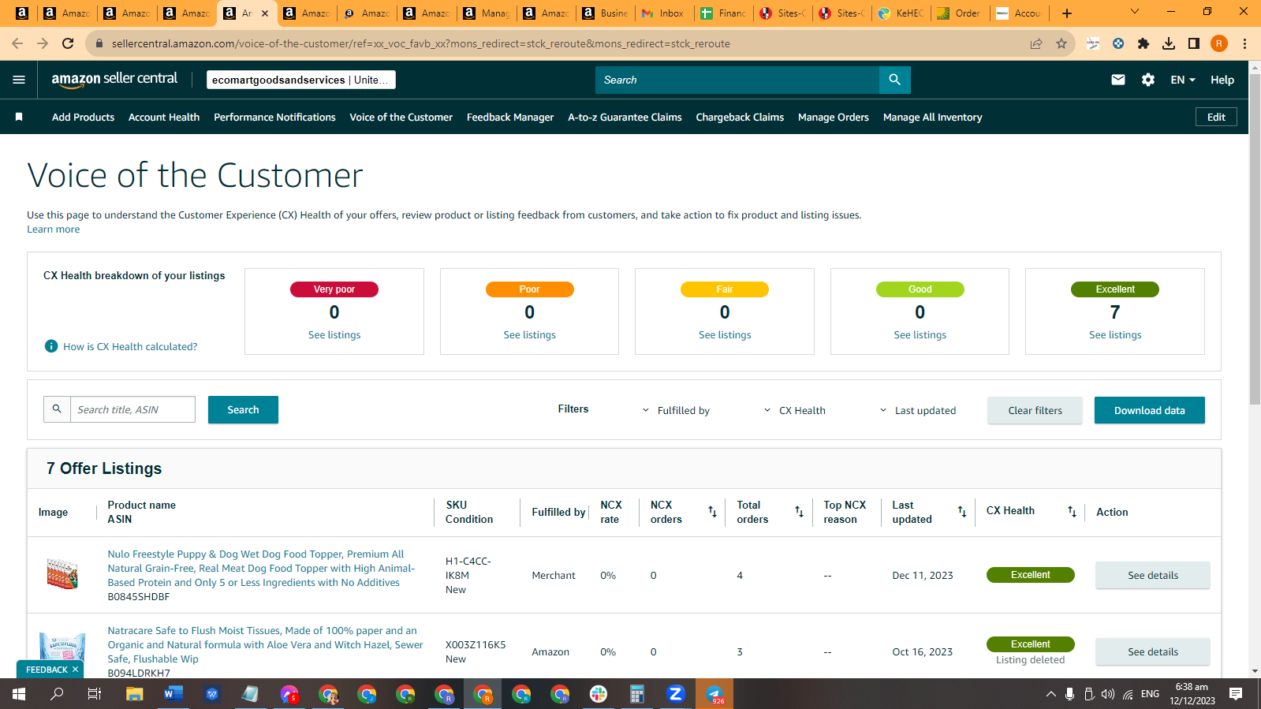Open Calculator from the taskbar
The width and height of the screenshot is (1261, 709).
[636, 694]
